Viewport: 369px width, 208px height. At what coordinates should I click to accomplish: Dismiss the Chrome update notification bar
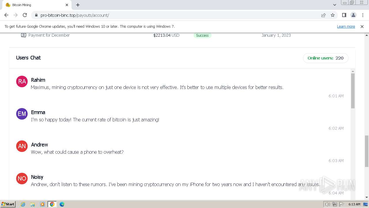[x=362, y=26]
